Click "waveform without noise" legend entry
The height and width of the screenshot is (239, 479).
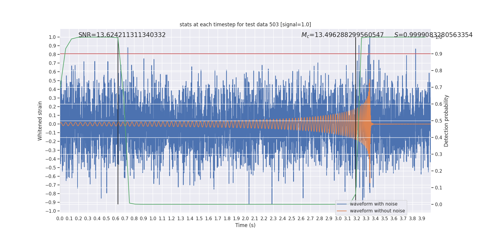(x=377, y=211)
